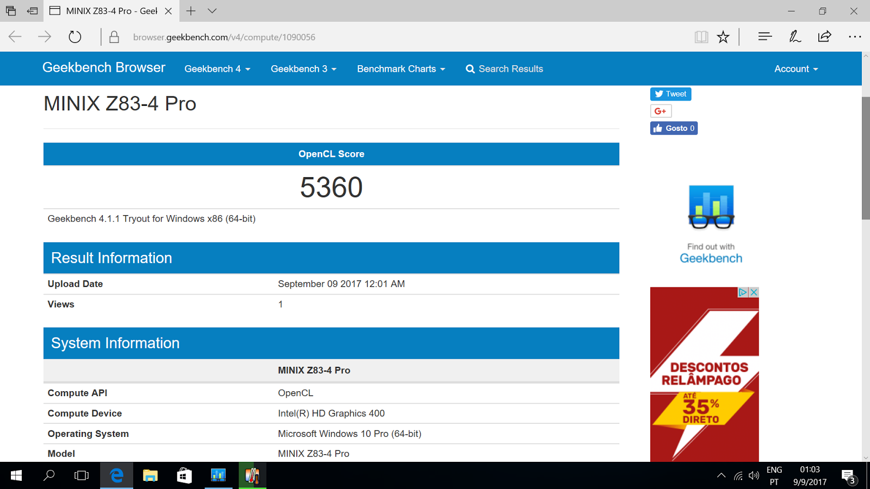Select the MINIX Z83-4 Pro browser tab
The width and height of the screenshot is (870, 489).
pos(111,11)
